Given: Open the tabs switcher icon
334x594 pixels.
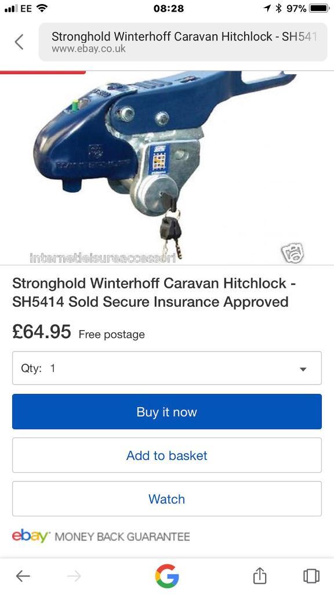Looking at the screenshot, I should tap(311, 576).
